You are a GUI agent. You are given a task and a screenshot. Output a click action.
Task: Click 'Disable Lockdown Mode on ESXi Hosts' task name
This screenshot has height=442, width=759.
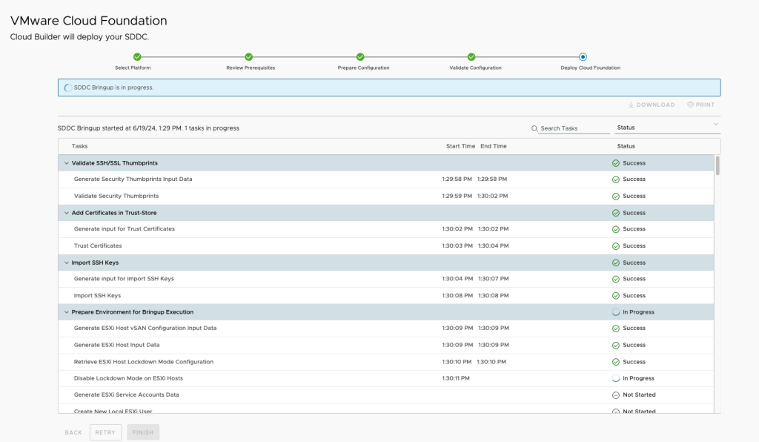(128, 378)
